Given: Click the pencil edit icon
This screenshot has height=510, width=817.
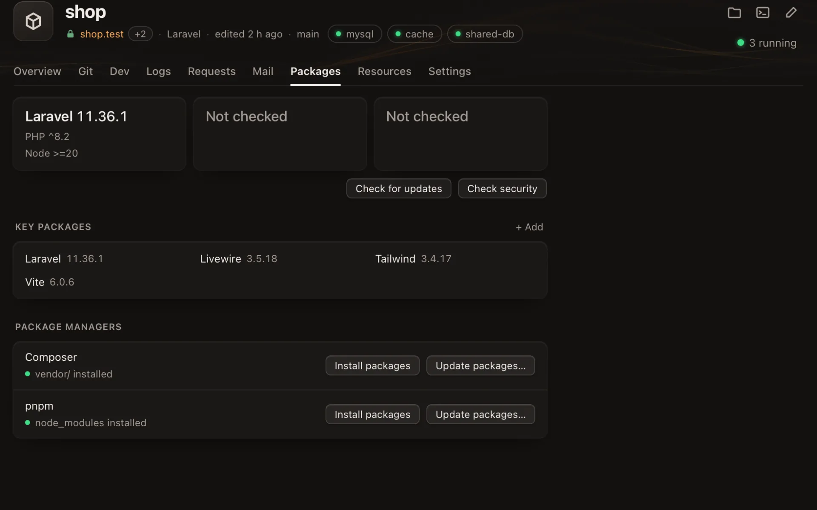Looking at the screenshot, I should tap(791, 13).
